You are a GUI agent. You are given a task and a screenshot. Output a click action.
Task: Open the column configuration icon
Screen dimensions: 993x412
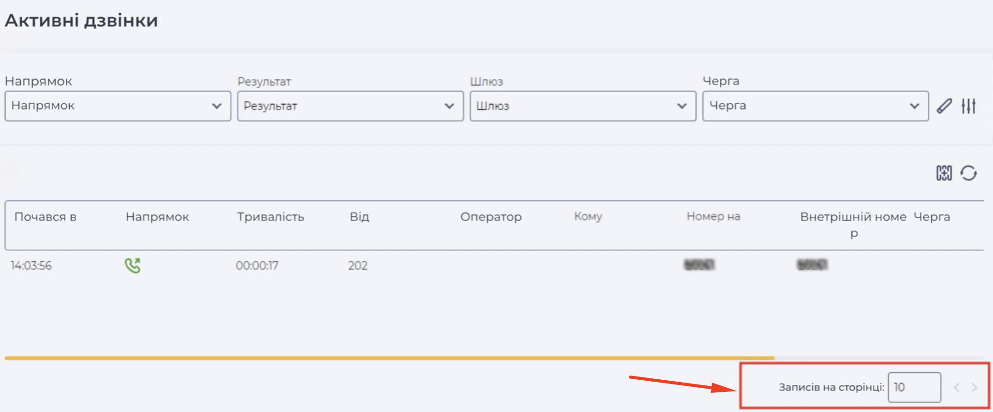pyautogui.click(x=944, y=173)
